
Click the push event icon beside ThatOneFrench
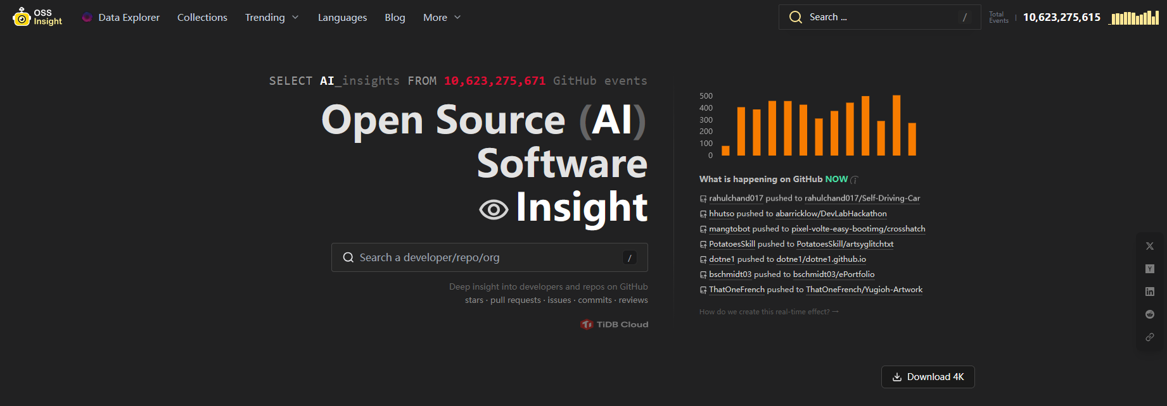pos(703,290)
